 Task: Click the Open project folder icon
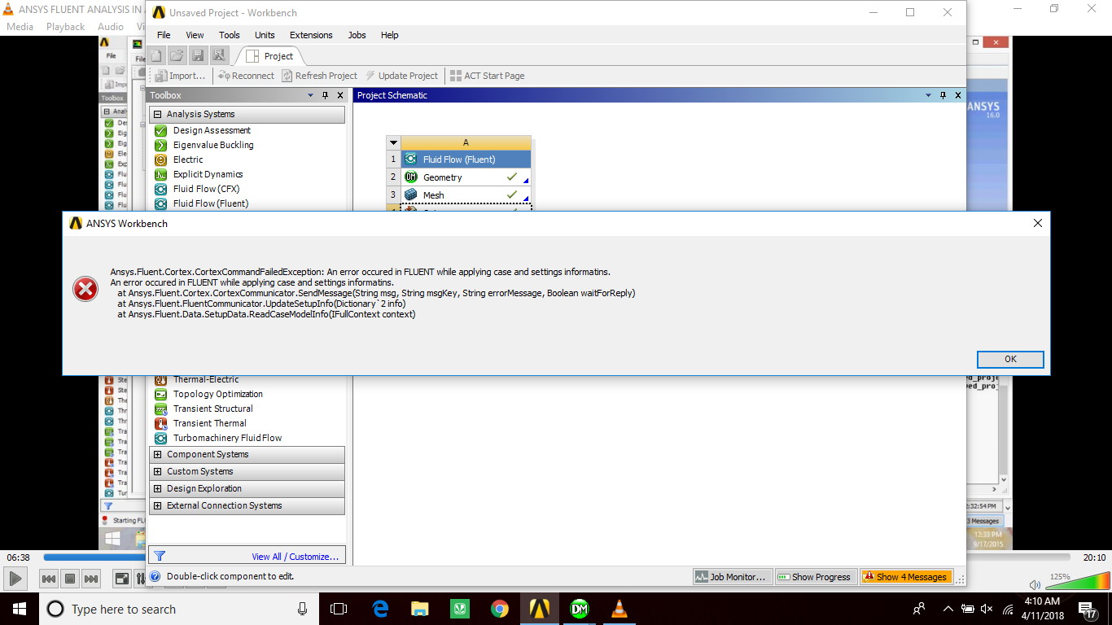(x=177, y=55)
